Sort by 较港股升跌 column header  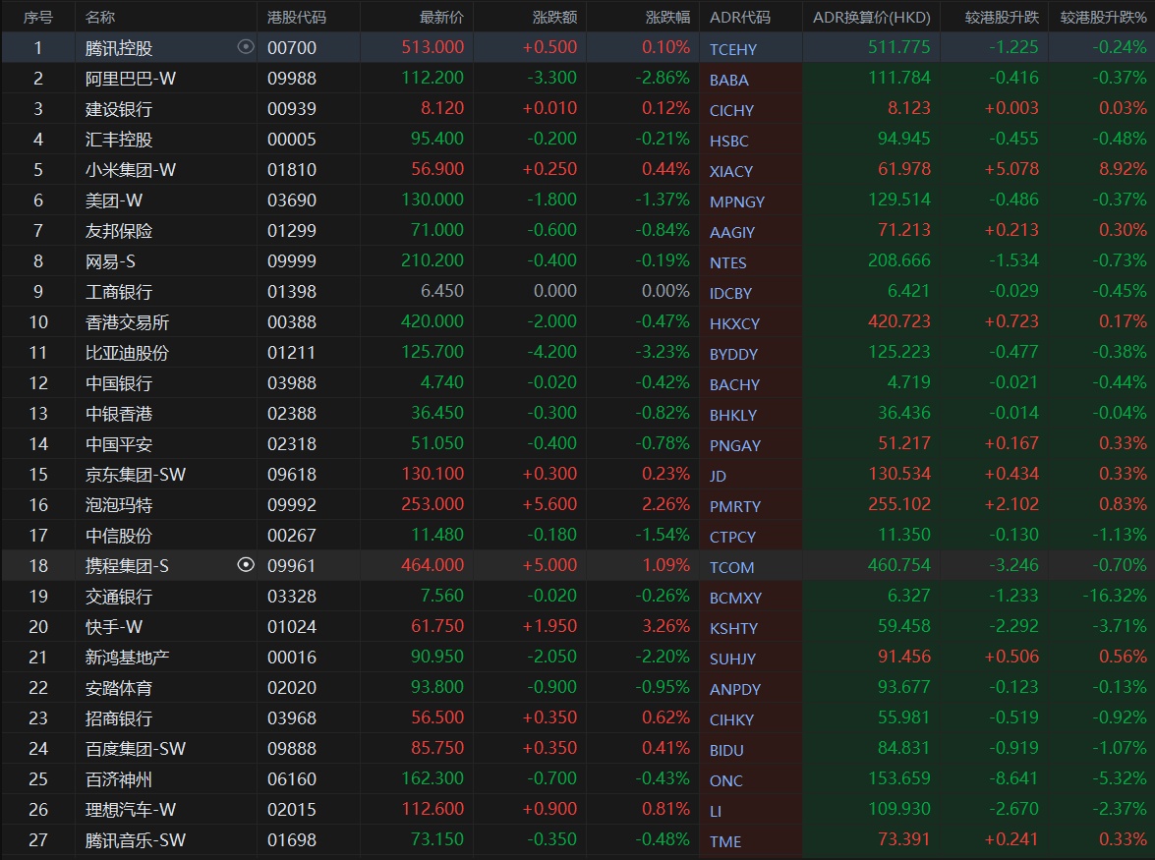[1002, 17]
